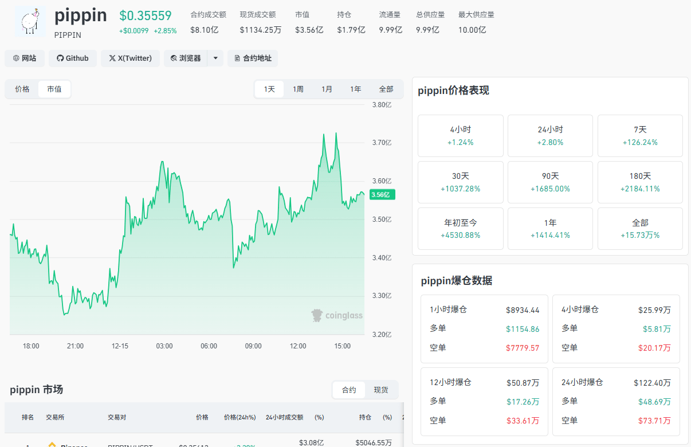The height and width of the screenshot is (447, 691).
Task: Switch market list to 现货 tab
Action: pos(381,390)
